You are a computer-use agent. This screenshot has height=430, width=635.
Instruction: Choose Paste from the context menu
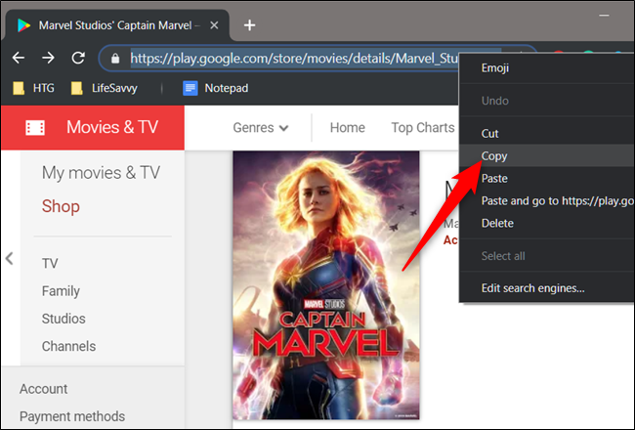pos(547,178)
